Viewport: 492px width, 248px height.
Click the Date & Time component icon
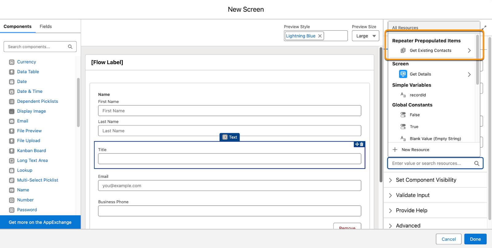tap(12, 92)
